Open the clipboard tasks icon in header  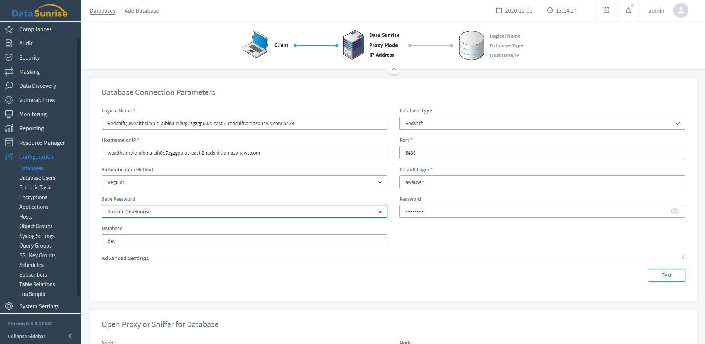(x=606, y=10)
